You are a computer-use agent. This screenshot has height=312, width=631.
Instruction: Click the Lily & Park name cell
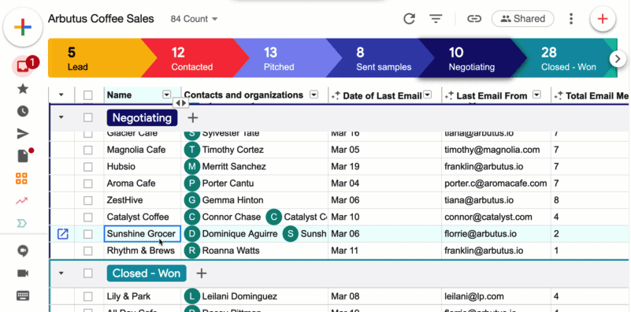click(x=143, y=297)
